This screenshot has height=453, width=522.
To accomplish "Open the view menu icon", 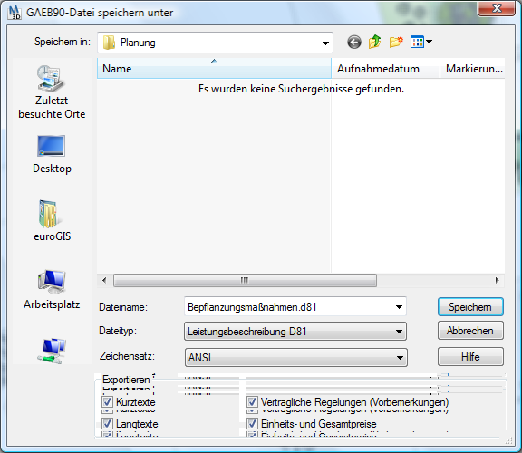I will click(x=420, y=42).
